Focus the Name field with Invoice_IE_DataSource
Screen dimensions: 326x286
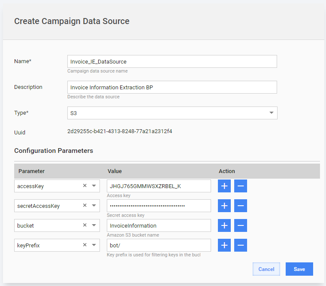coord(172,61)
